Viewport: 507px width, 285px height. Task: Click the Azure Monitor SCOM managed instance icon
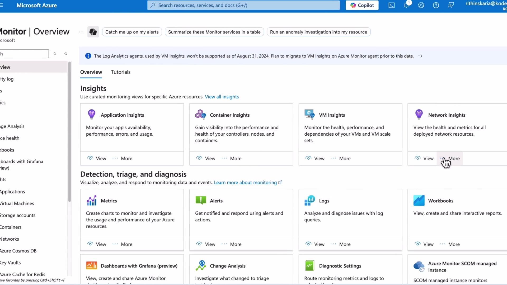pos(419,267)
